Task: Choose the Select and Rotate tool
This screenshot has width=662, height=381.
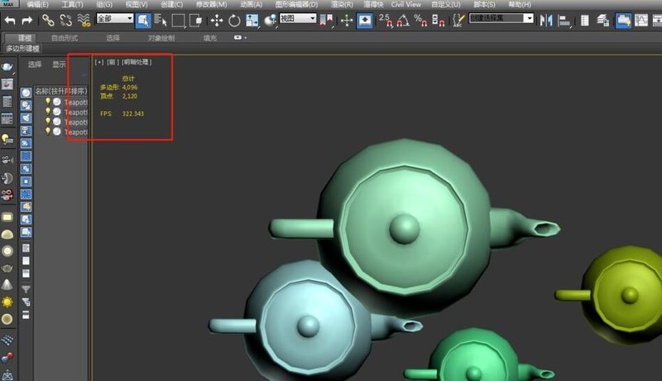Action: [234, 19]
